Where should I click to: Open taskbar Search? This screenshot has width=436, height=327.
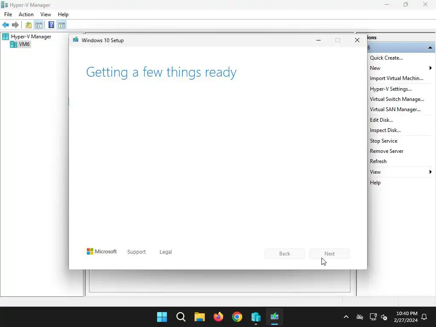pos(181,317)
